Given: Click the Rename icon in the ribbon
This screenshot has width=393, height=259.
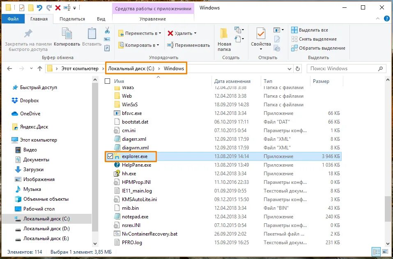Looking at the screenshot, I should point(170,45).
